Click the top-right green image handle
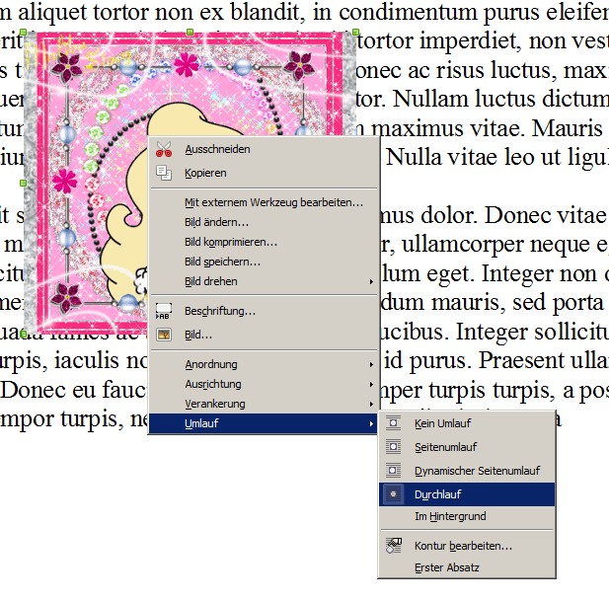Screen dimensions: 609x601 [x=355, y=32]
